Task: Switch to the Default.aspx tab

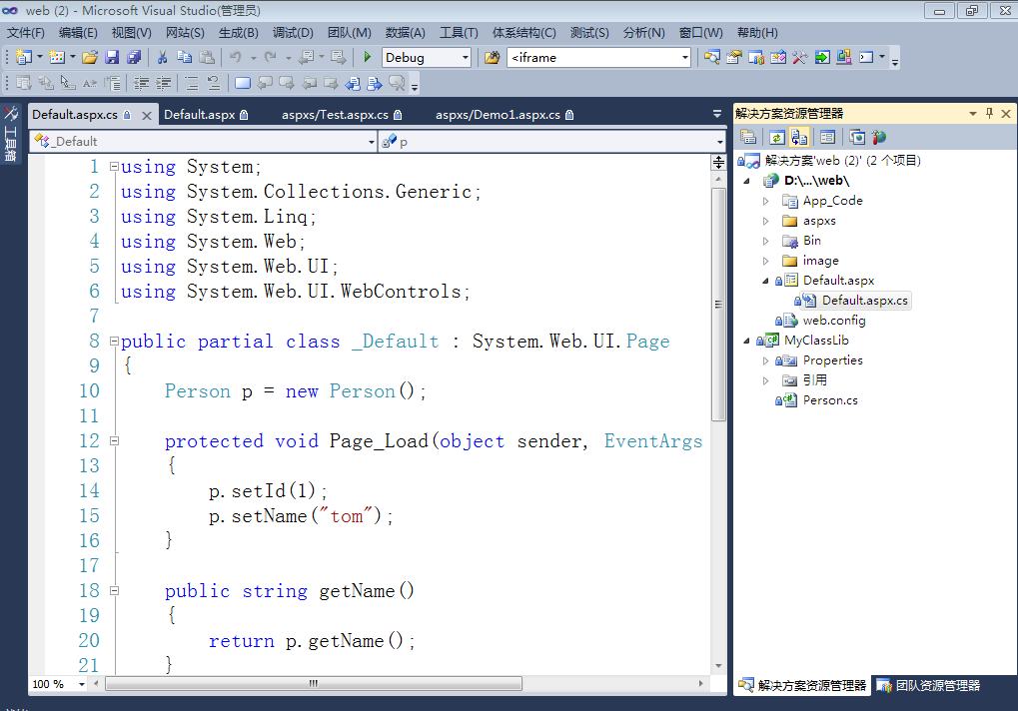Action: click(x=206, y=115)
